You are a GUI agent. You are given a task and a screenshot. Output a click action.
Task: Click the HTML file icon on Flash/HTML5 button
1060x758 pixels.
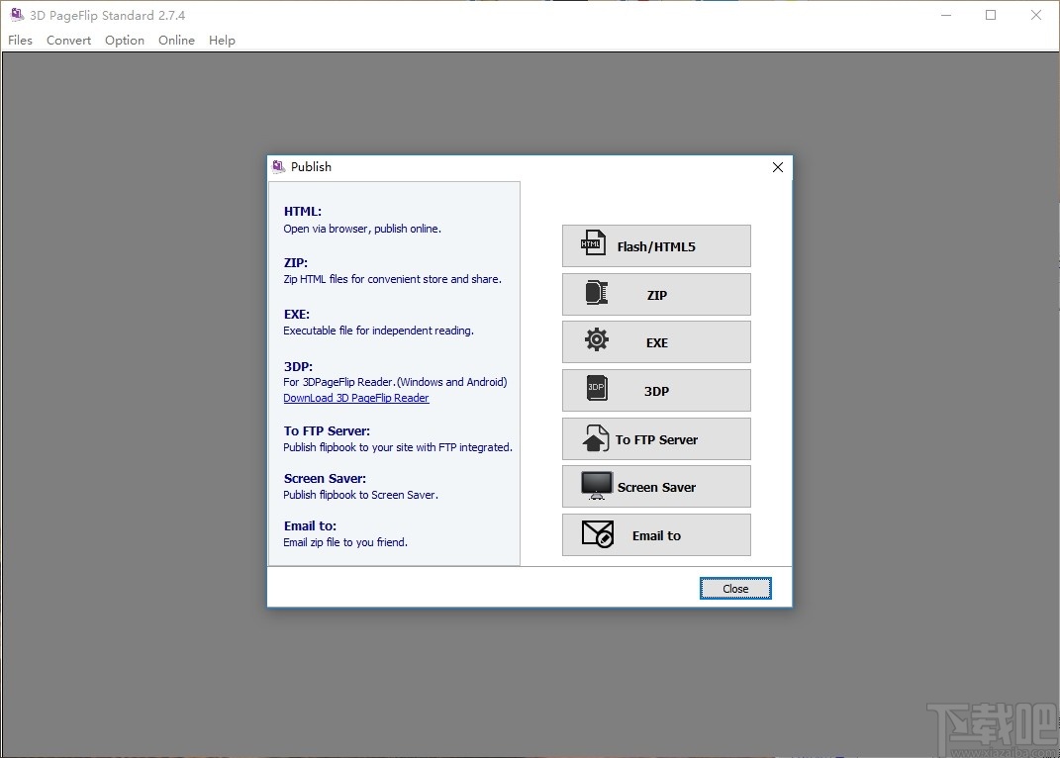tap(593, 242)
